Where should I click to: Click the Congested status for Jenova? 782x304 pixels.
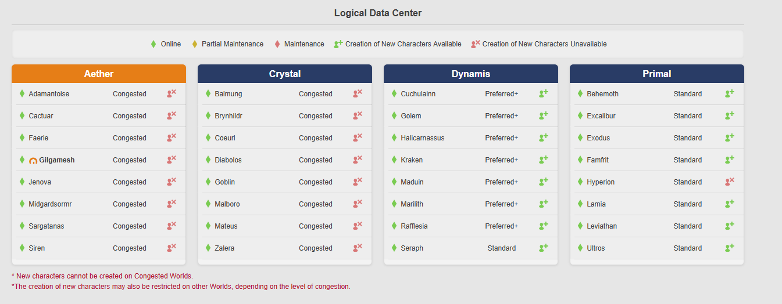click(x=130, y=182)
